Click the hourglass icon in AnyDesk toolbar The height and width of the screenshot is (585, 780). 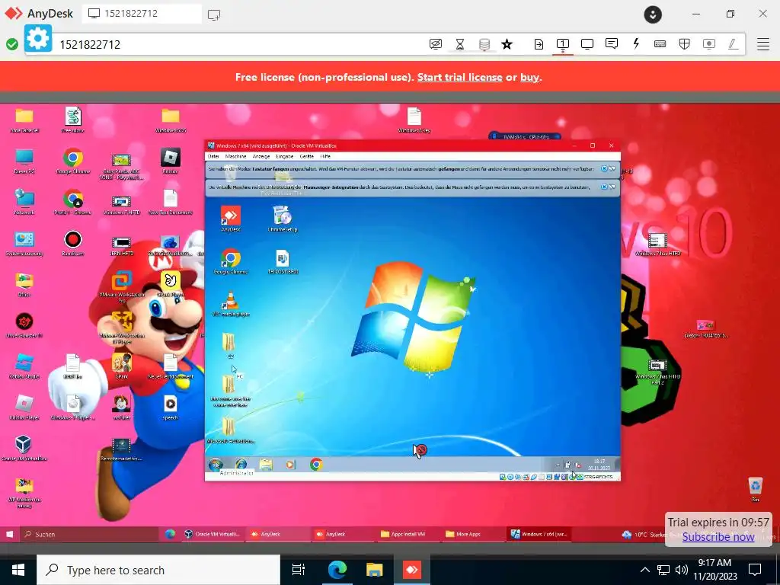pyautogui.click(x=460, y=44)
